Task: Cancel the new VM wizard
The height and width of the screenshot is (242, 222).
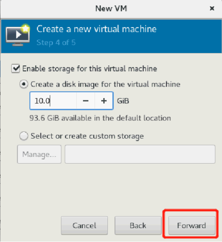Action: tap(84, 226)
